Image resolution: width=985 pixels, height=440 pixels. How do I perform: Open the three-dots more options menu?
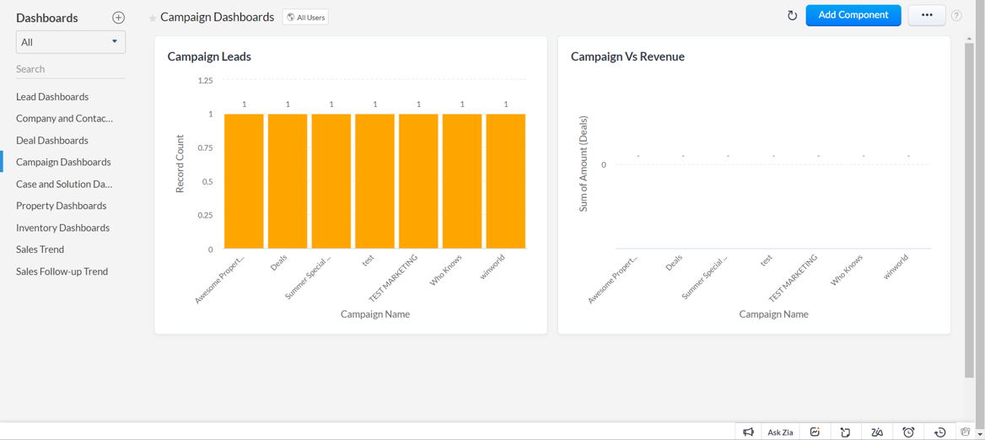coord(927,15)
